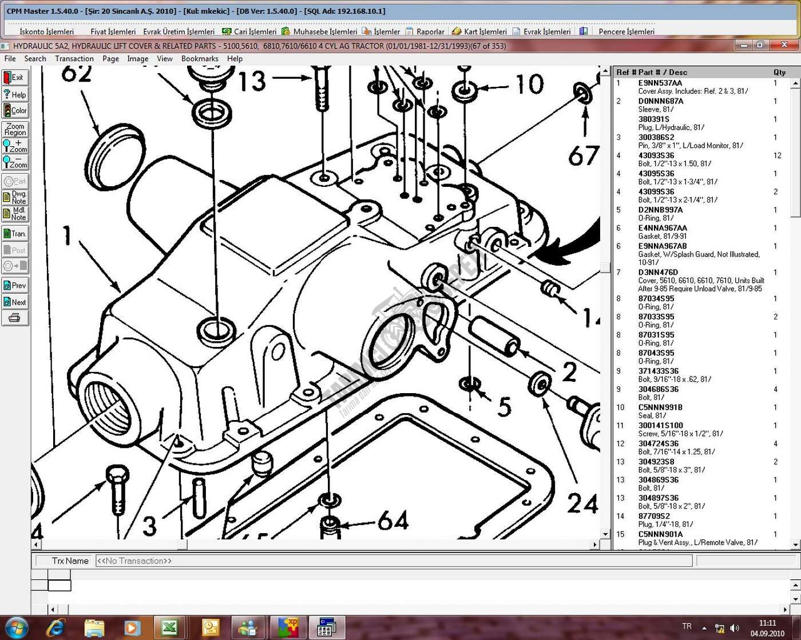The height and width of the screenshot is (640, 801).
Task: Open the Mdl. Note button
Action: point(15,214)
